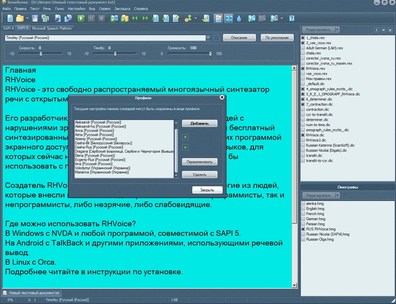The height and width of the screenshot is (304, 396).
Task: Open the Голос menu
Action: [60, 9]
